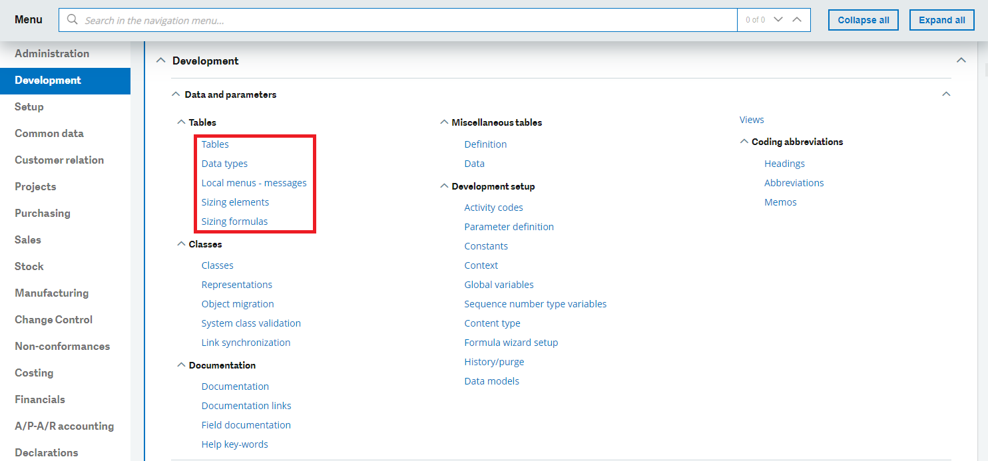988x461 pixels.
Task: Click the Collapse all button
Action: pyautogui.click(x=864, y=20)
